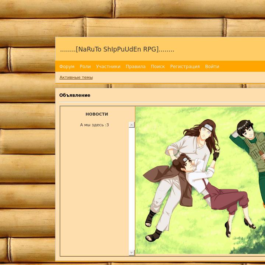Click the news box scrollbar track
Screen dimensions: 265x265
click(x=132, y=188)
